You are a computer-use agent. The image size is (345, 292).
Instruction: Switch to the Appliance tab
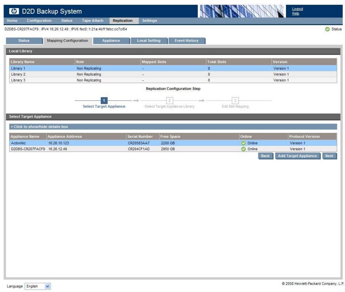pos(111,41)
